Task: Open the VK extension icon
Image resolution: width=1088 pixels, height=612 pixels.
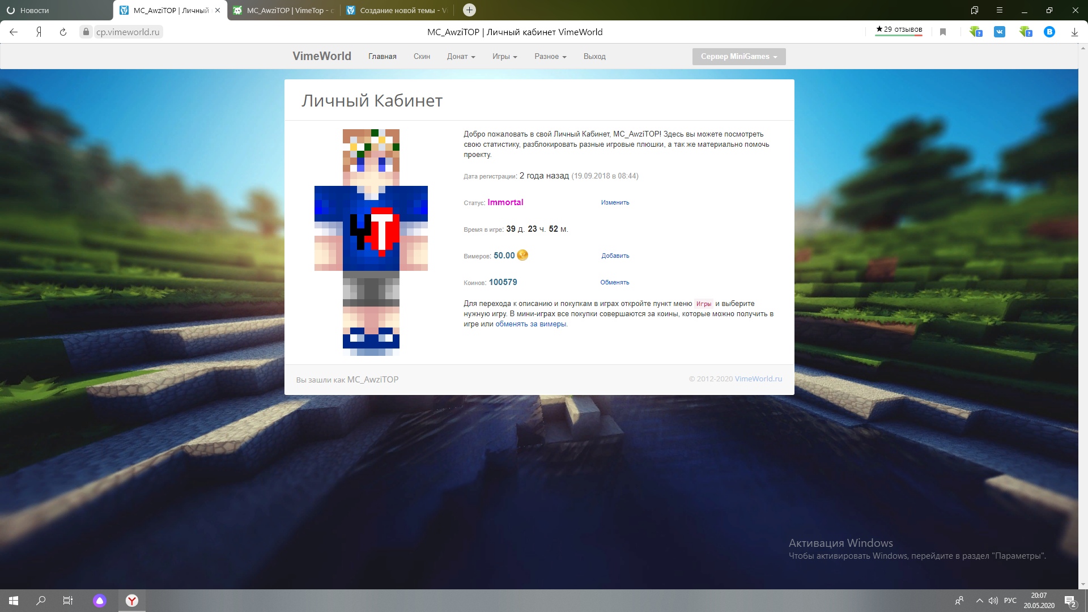Action: [1000, 32]
